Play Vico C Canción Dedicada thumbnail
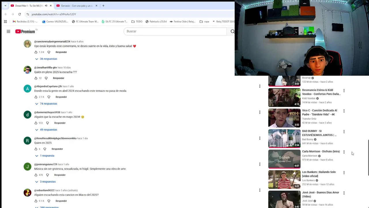 click(x=284, y=118)
